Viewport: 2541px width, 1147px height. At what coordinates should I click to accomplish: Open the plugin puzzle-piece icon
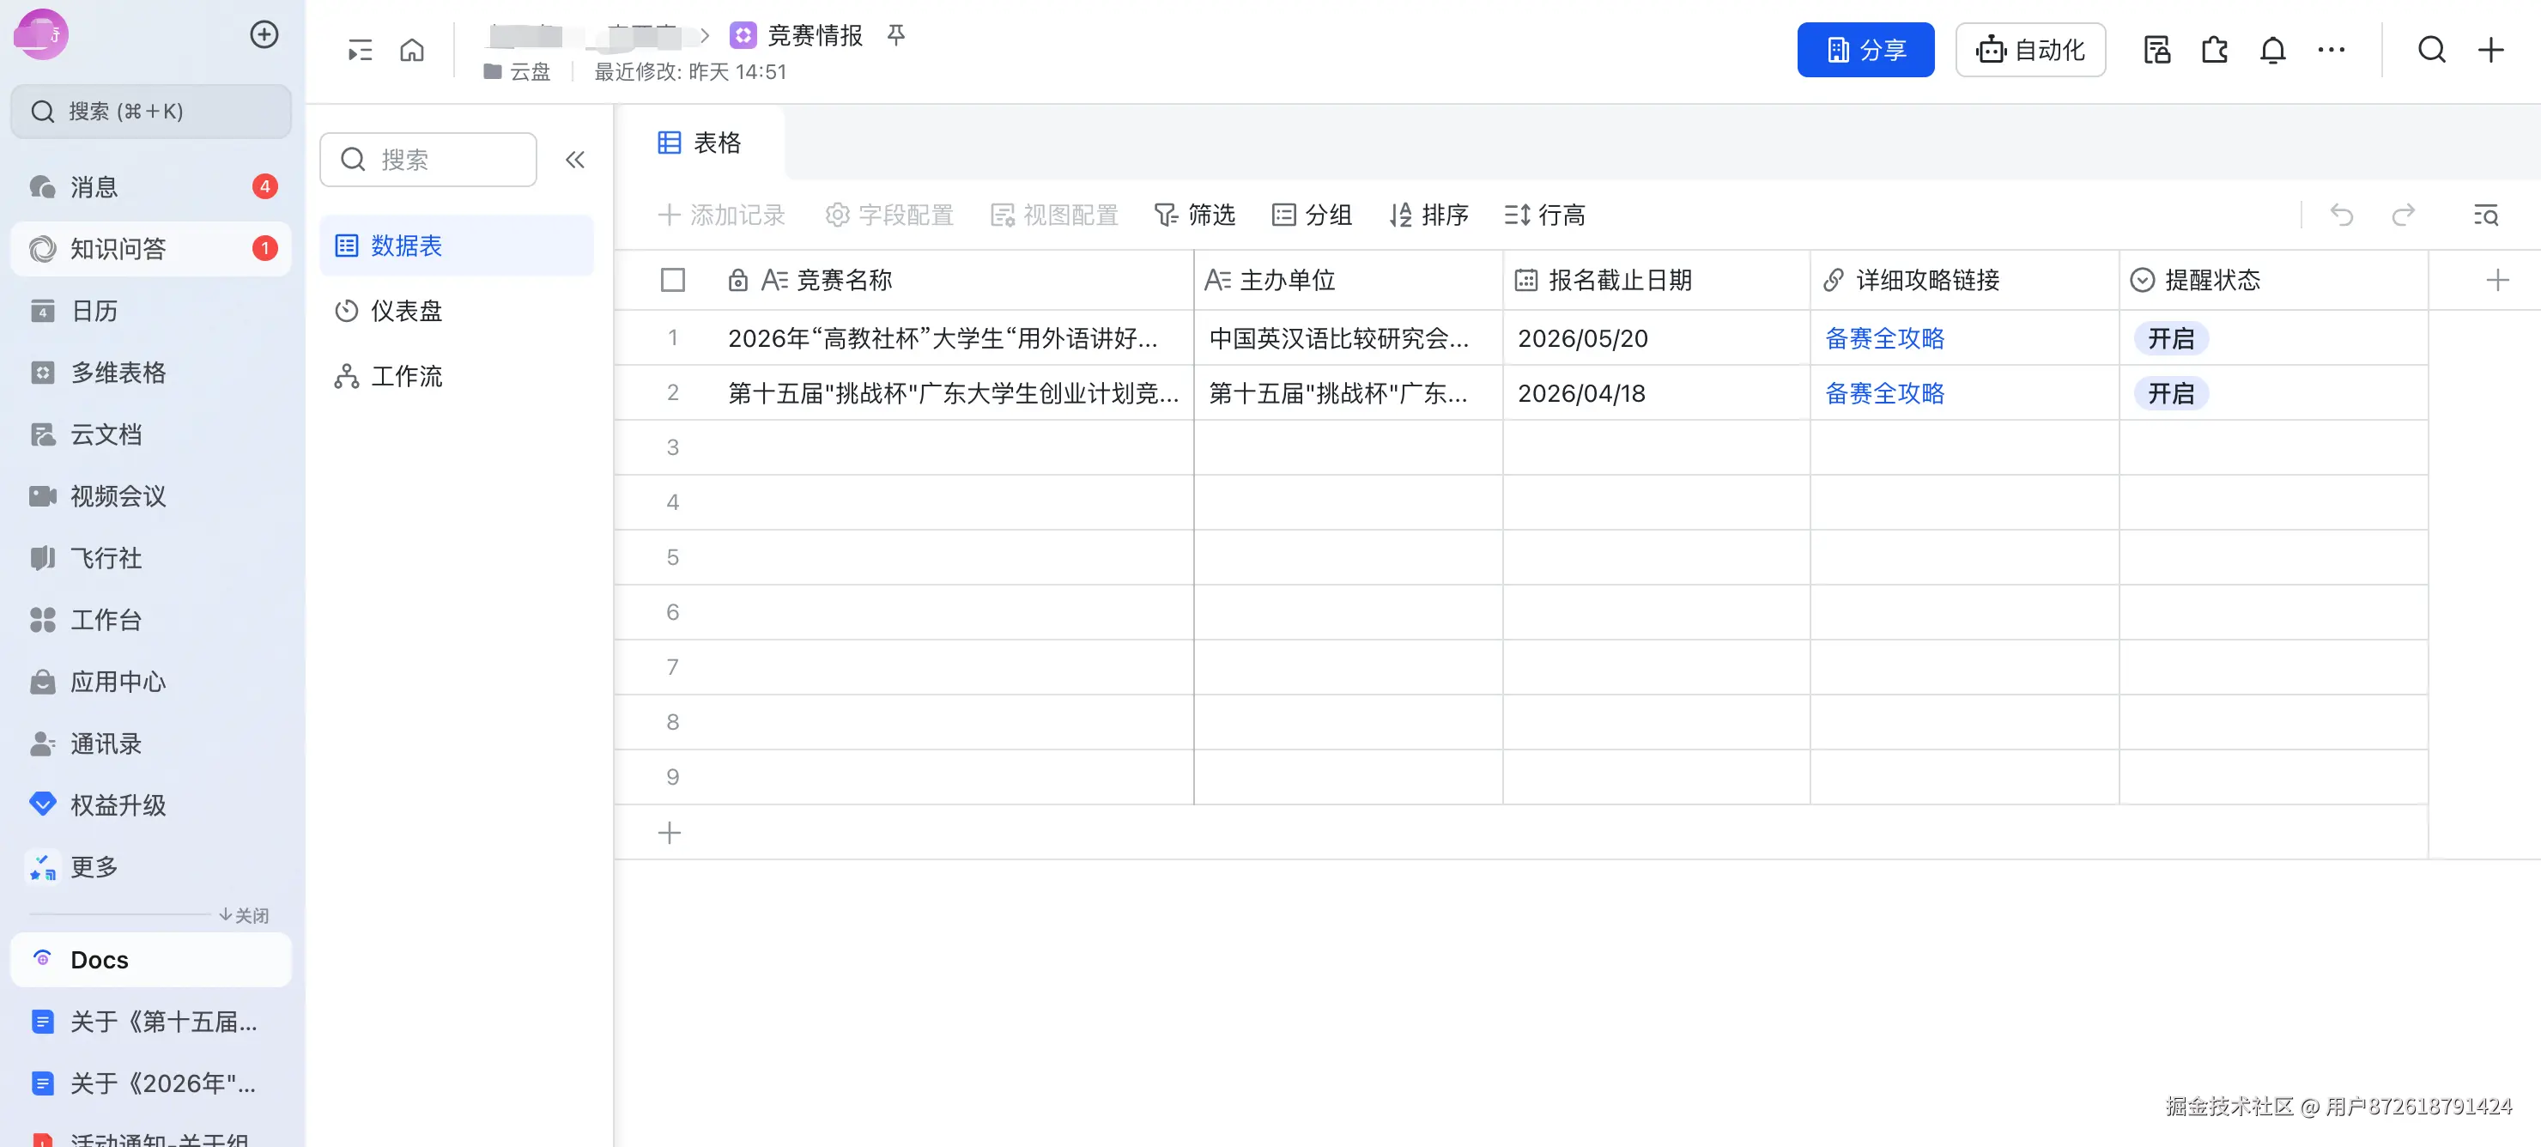pos(2215,49)
